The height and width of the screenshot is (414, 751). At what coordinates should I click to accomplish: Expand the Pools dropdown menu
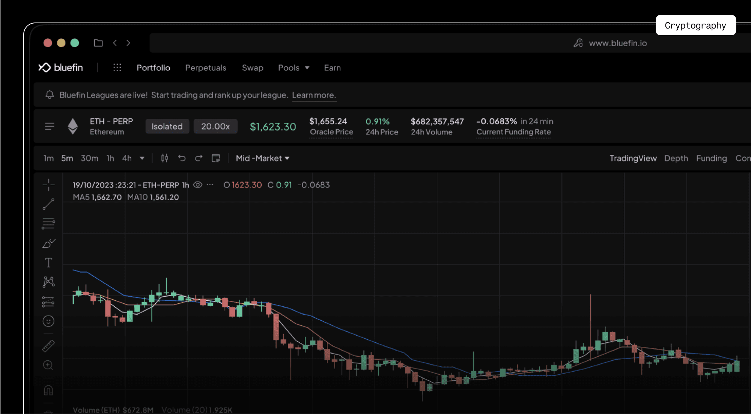pos(293,68)
